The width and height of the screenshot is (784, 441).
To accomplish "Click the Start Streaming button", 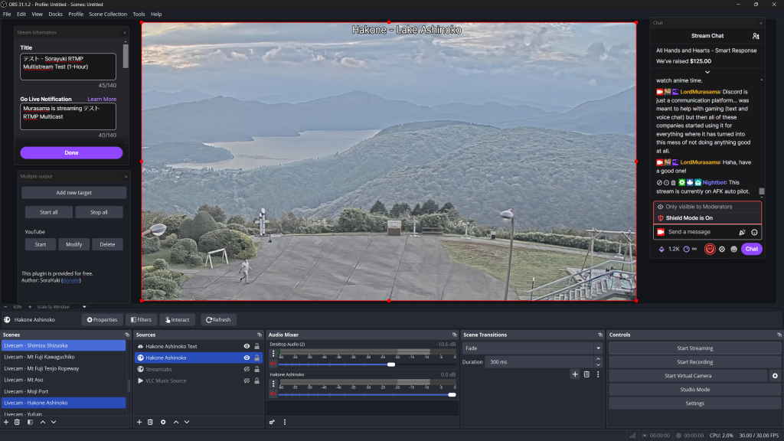I will [x=694, y=348].
